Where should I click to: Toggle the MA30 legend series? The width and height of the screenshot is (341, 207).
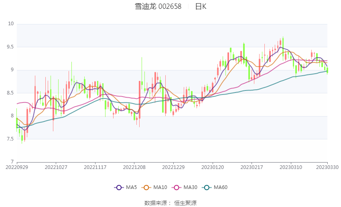tap(185, 187)
